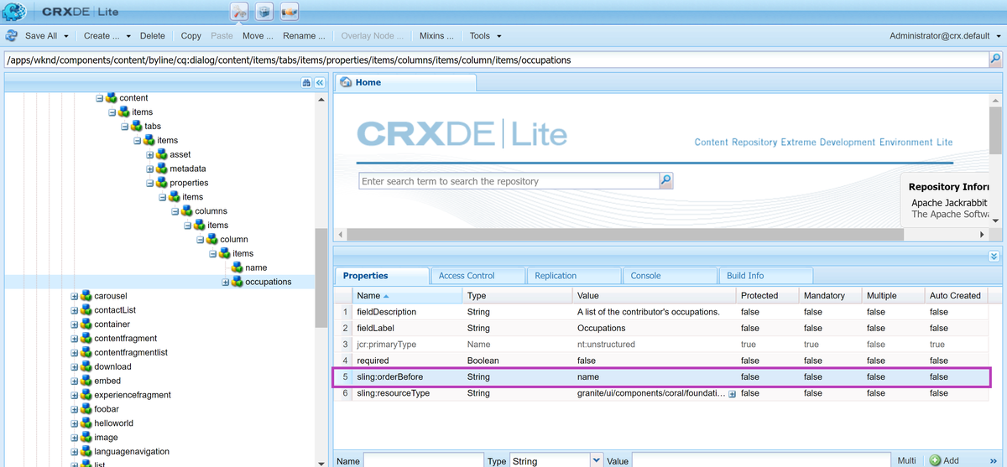Click the node icon beside foobar
This screenshot has height=467, width=1007.
(x=86, y=409)
